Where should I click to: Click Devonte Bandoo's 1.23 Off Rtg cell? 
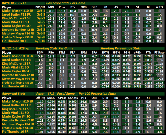pyautogui.click(x=40, y=120)
